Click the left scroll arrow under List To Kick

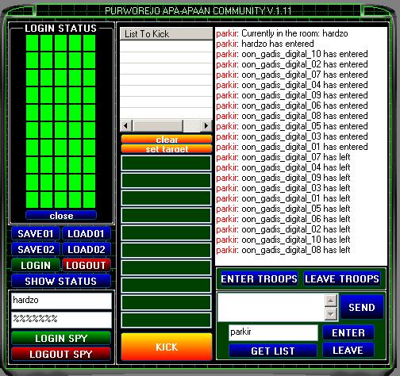click(126, 125)
